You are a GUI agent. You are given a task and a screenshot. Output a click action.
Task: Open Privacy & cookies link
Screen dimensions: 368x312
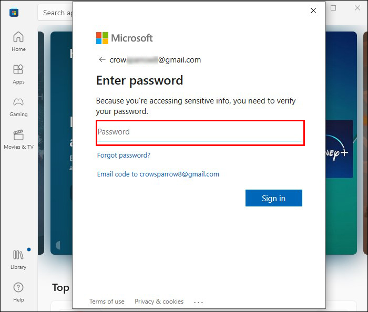click(159, 301)
